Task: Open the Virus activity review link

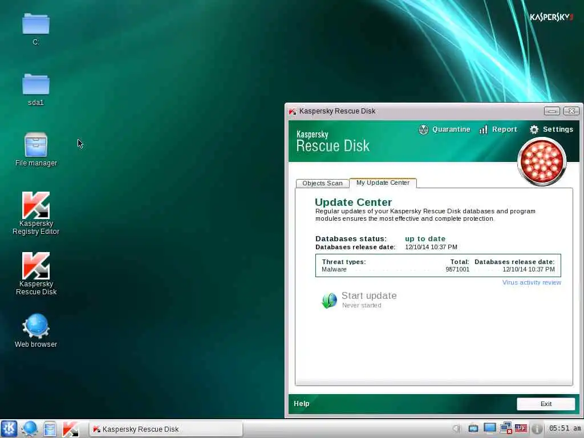Action: tap(532, 282)
